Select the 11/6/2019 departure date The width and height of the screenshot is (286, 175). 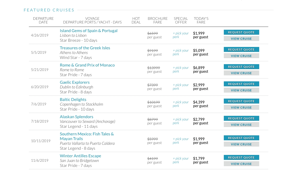pos(40,160)
